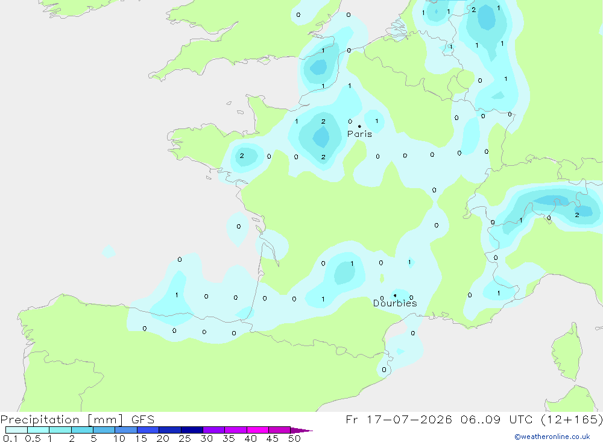Click the legend scale value 10
This screenshot has height=442, width=603.
tap(119, 438)
